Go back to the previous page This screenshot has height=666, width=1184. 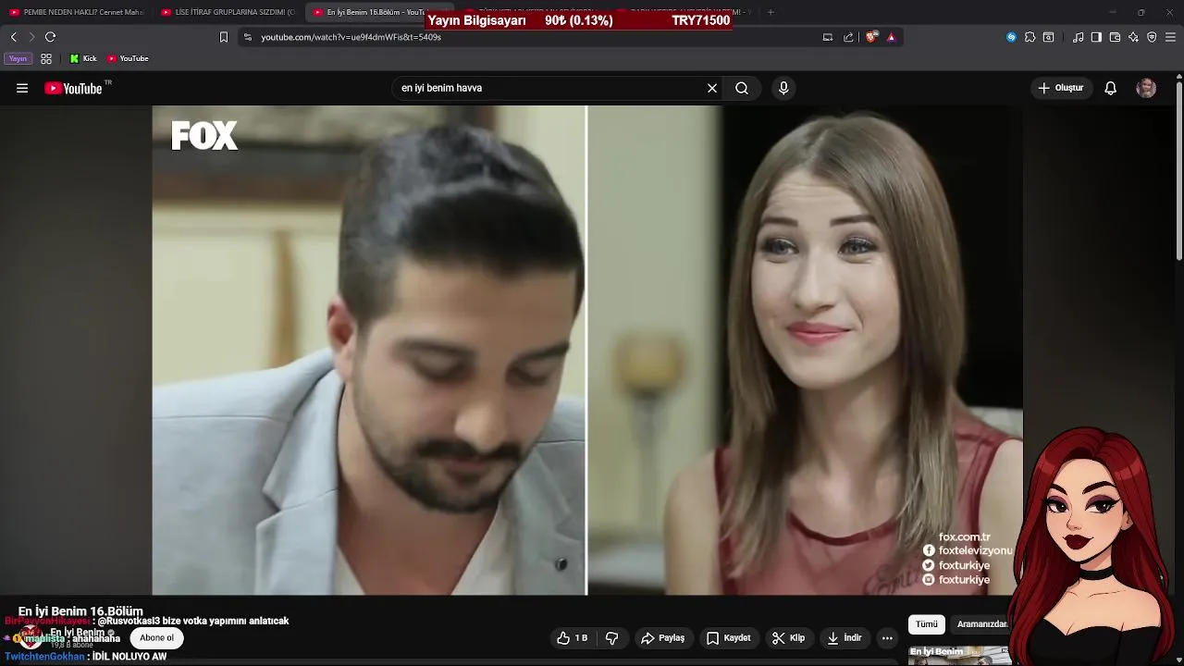point(13,37)
